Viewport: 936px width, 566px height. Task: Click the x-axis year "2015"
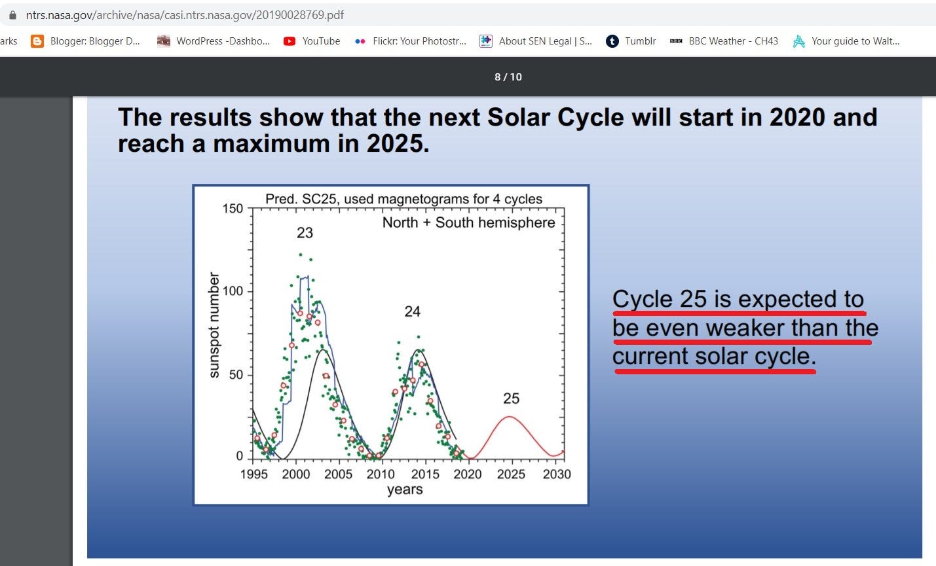tap(425, 474)
